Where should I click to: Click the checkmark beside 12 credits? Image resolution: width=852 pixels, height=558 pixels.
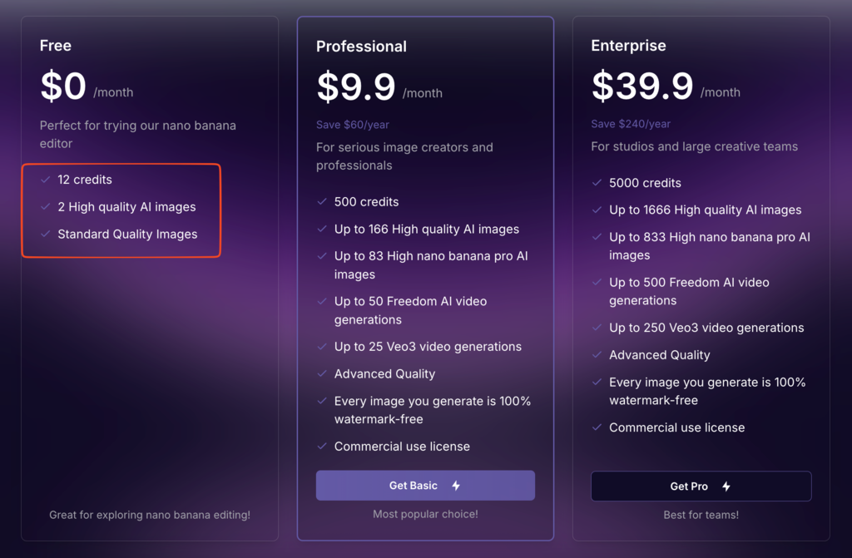[45, 180]
